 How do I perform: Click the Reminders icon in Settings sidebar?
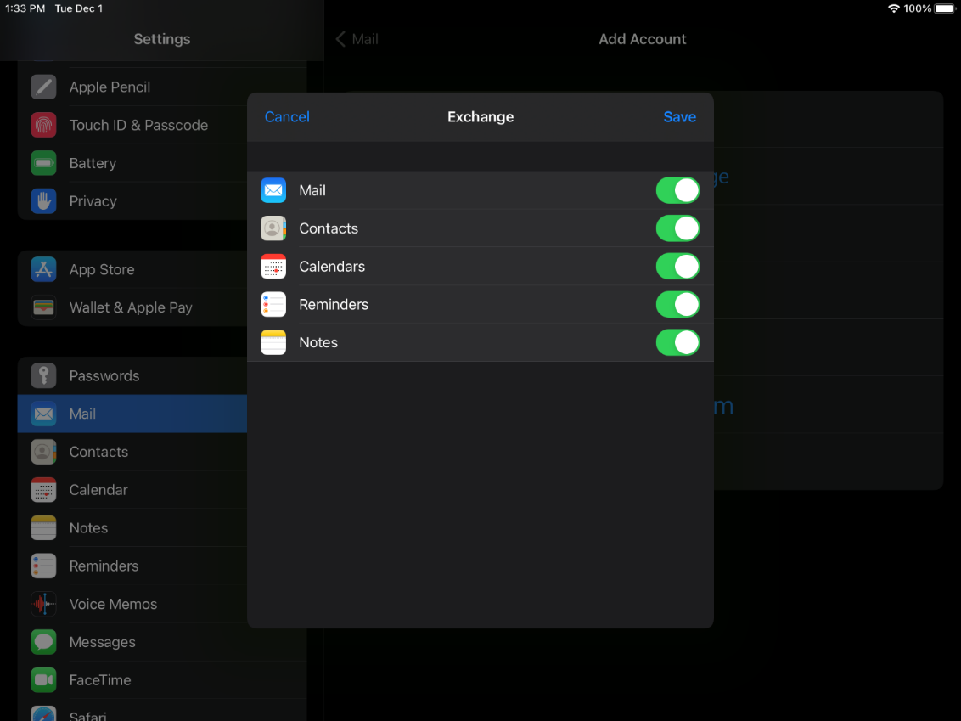tap(43, 566)
